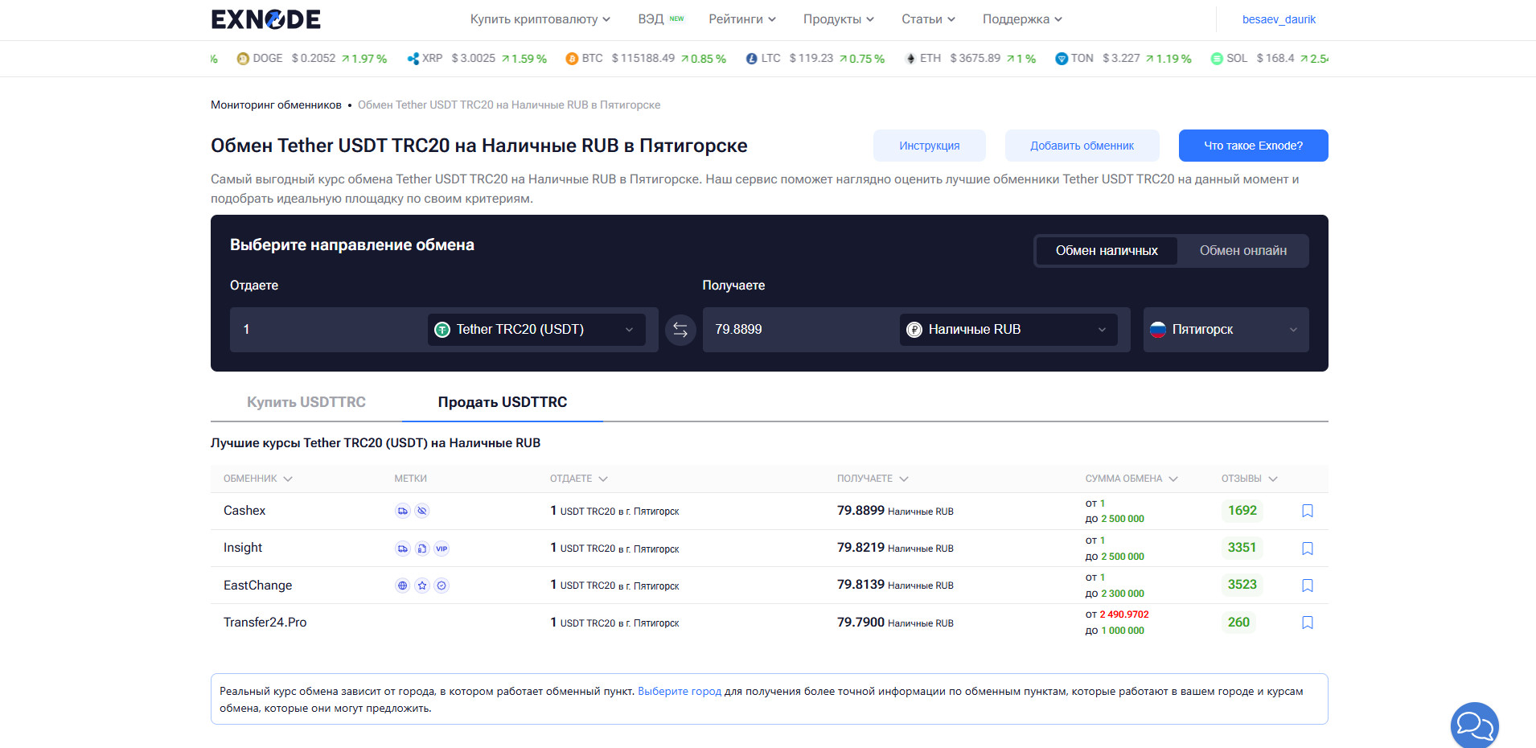Image resolution: width=1536 pixels, height=748 pixels.
Task: Click the swap direction arrows icon
Action: pyautogui.click(x=680, y=330)
